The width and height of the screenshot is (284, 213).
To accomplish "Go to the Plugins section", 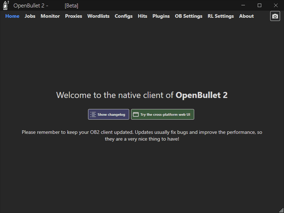I will [161, 16].
